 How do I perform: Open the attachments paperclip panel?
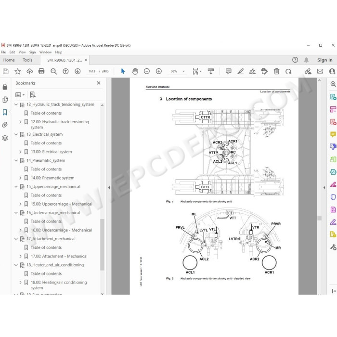click(5, 125)
